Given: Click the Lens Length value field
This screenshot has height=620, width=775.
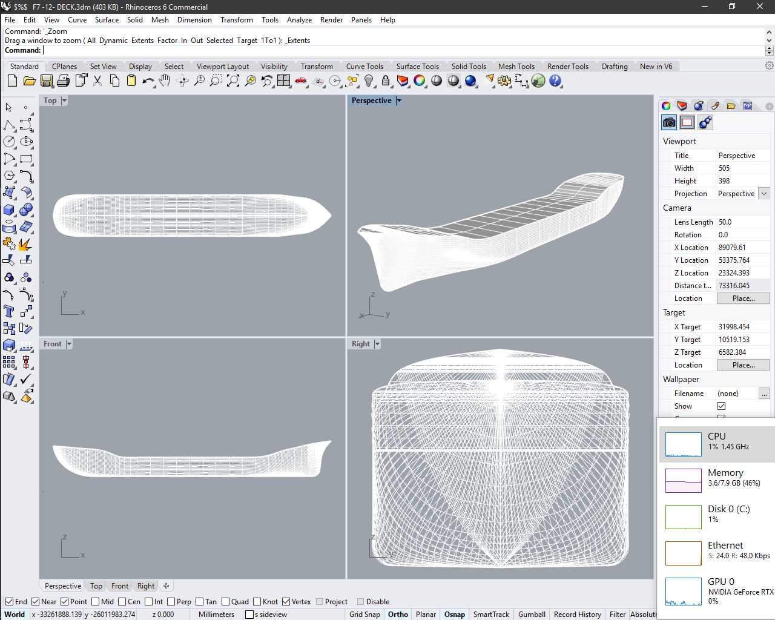Looking at the screenshot, I should click(743, 222).
